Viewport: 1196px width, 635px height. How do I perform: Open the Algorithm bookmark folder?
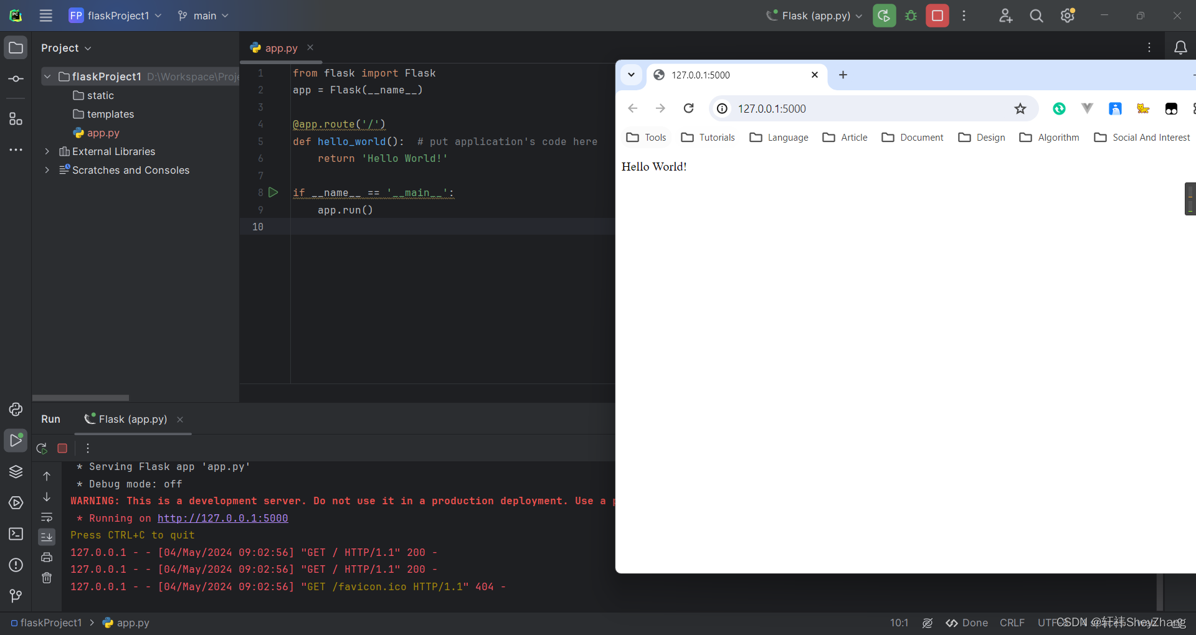[x=1050, y=138]
